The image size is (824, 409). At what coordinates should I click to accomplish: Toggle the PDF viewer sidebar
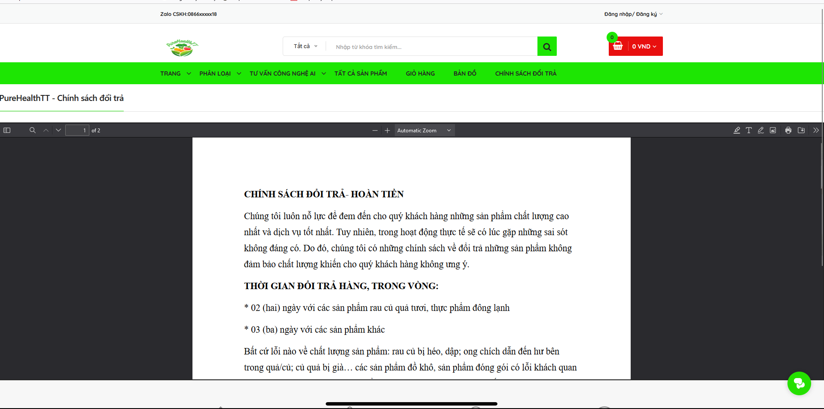coord(7,130)
